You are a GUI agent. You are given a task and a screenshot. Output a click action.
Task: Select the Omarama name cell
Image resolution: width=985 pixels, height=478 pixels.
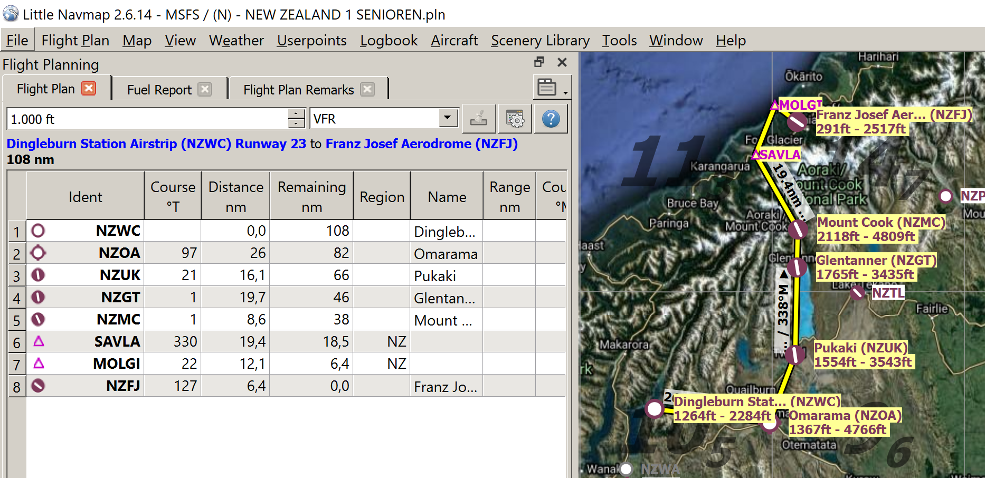click(x=446, y=253)
